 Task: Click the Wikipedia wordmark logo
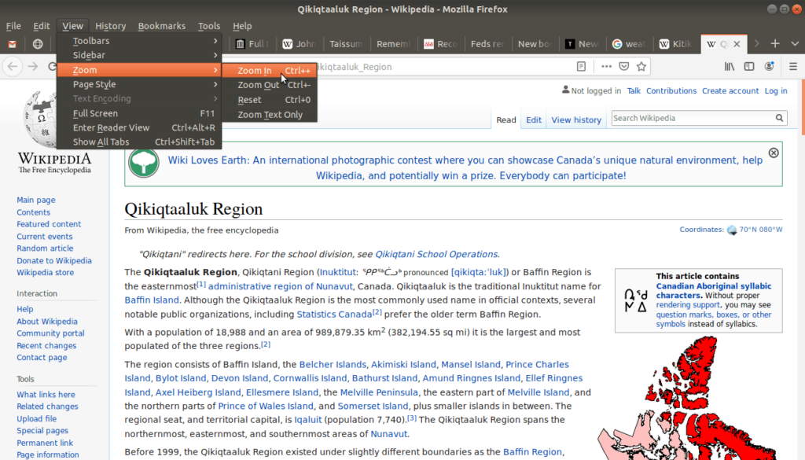[x=55, y=162]
